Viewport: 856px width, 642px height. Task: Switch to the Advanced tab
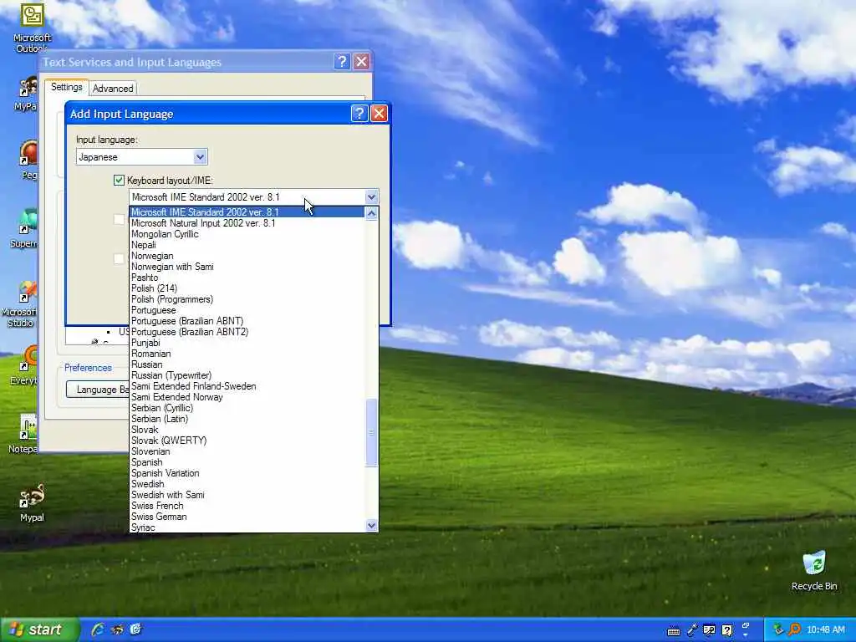click(x=113, y=89)
